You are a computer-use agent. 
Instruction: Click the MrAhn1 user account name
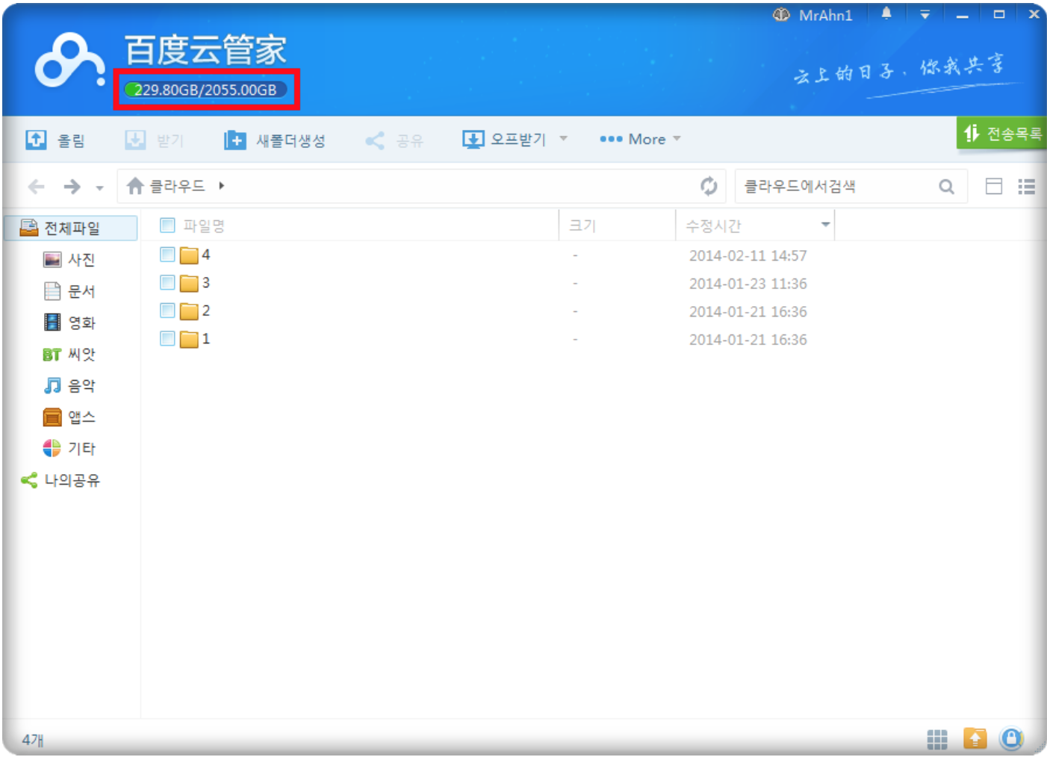[825, 15]
